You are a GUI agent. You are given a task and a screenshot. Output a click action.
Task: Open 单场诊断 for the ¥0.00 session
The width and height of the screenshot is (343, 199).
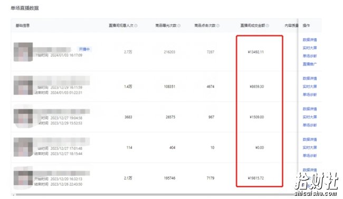tap(310, 156)
